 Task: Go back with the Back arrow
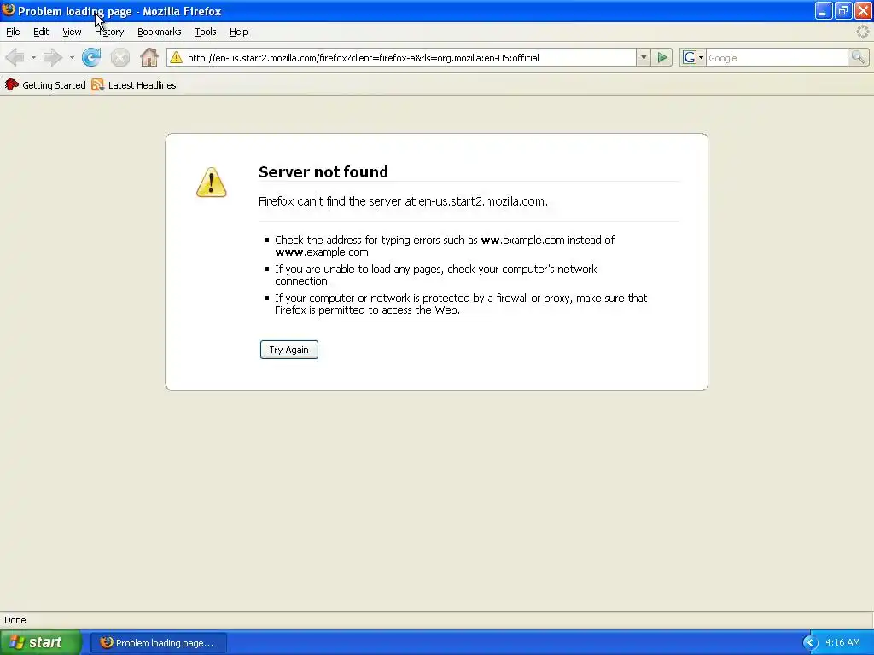[x=15, y=57]
